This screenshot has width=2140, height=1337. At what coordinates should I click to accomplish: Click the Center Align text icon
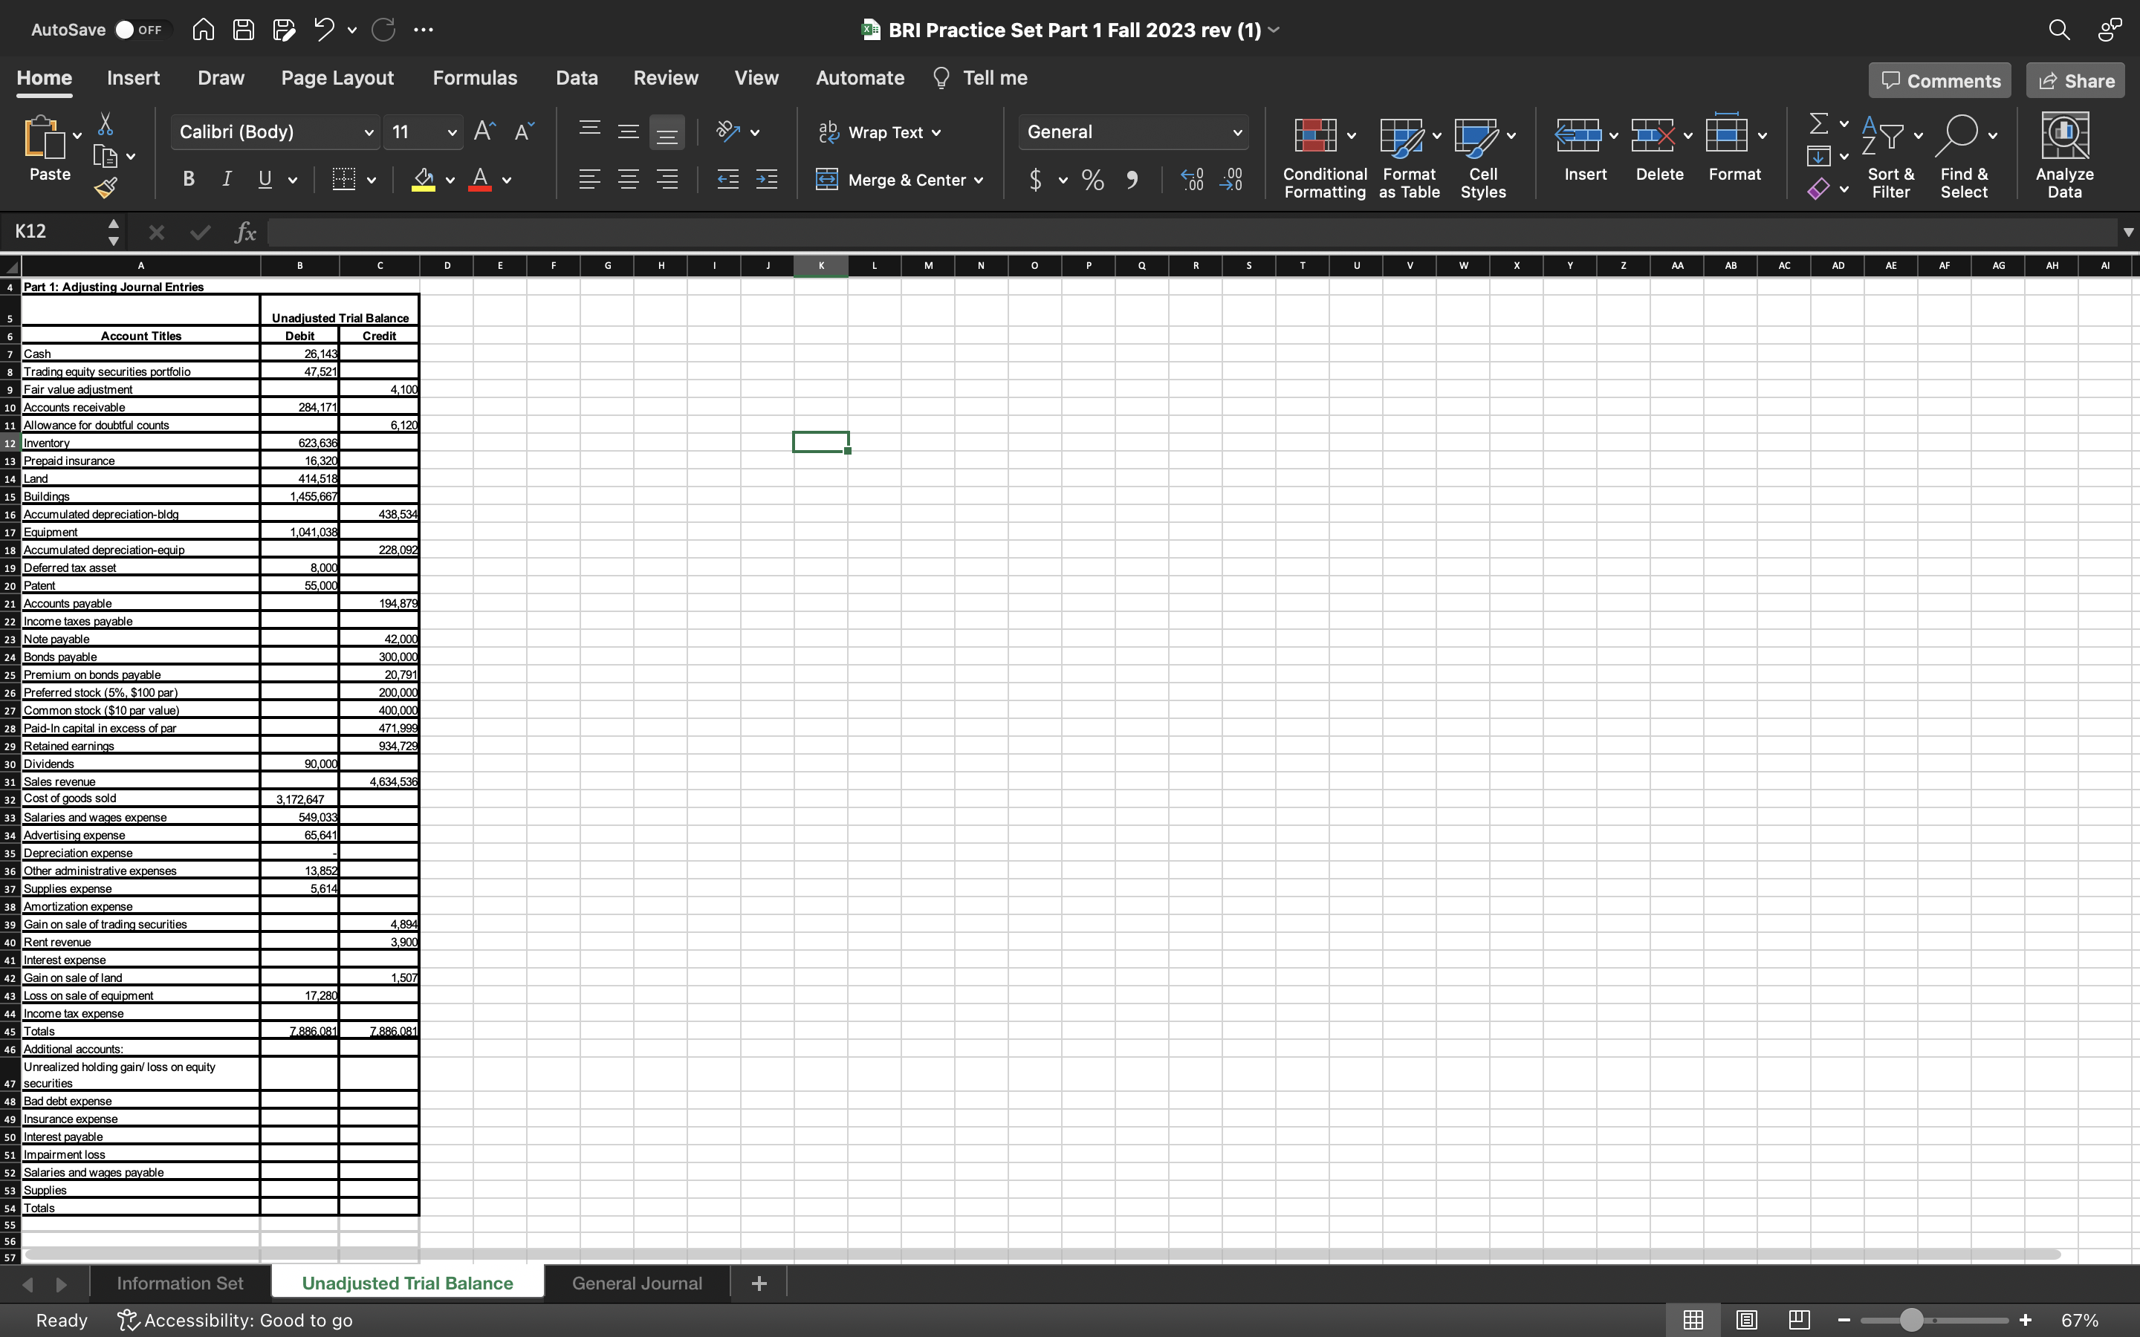coord(628,180)
